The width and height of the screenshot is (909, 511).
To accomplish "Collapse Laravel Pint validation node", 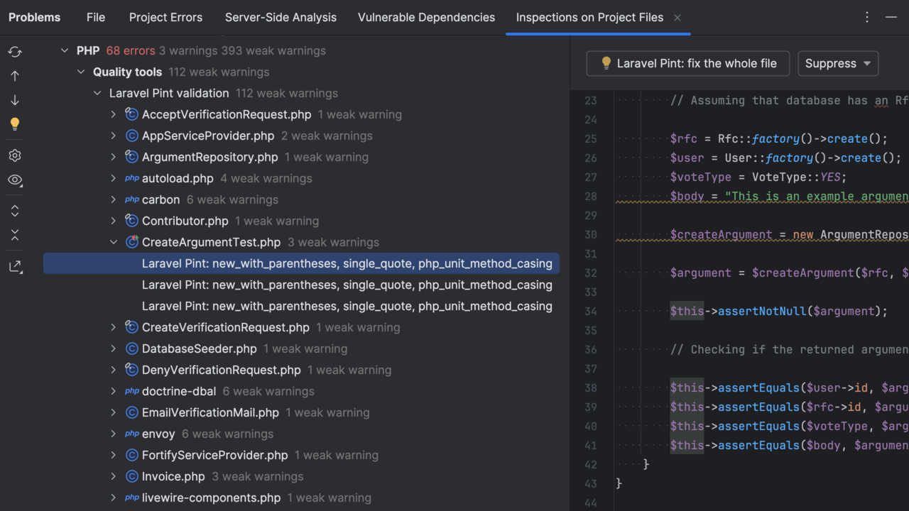I will click(x=97, y=93).
